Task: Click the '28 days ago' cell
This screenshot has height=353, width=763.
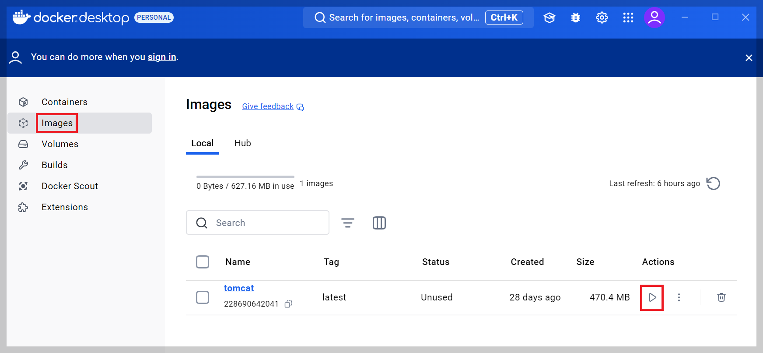Action: tap(535, 297)
